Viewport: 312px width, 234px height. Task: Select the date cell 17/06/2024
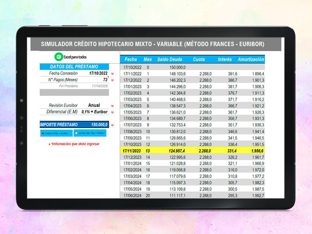(x=132, y=196)
